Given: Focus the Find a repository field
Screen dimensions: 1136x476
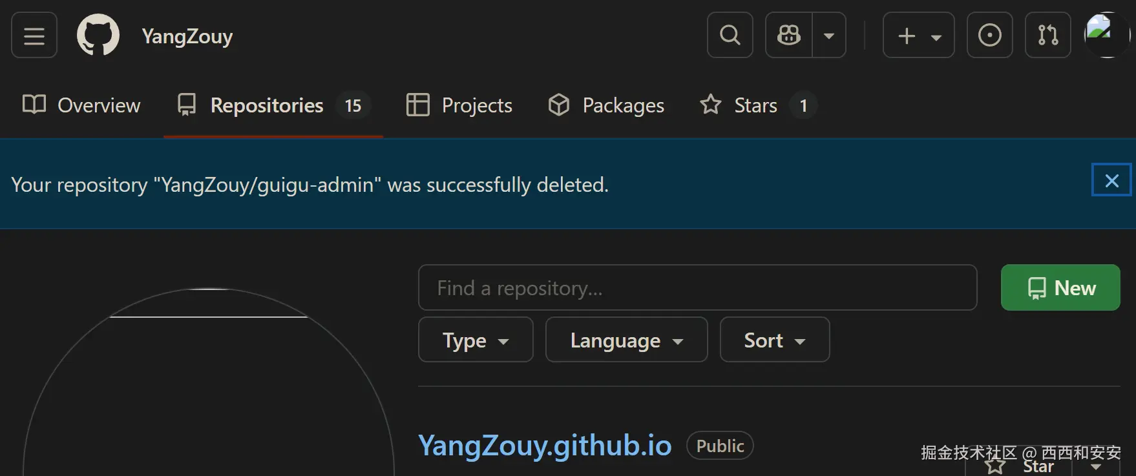Looking at the screenshot, I should pos(697,288).
